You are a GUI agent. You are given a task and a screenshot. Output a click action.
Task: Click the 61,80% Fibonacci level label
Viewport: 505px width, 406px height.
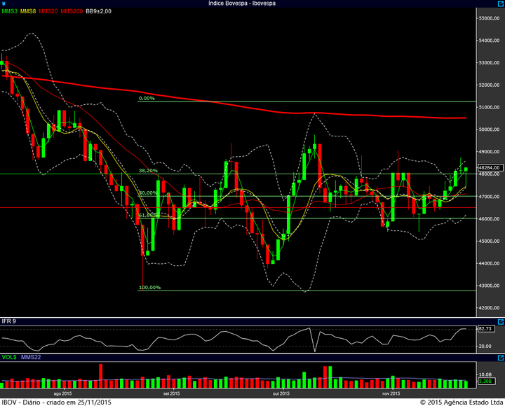(148, 215)
